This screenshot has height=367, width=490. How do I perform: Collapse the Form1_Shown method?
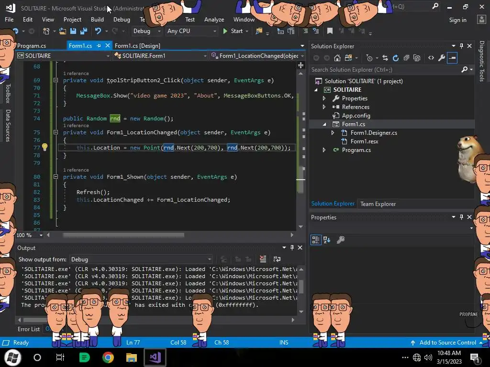point(56,177)
